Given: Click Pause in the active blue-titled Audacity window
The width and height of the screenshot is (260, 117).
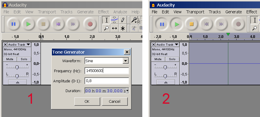Looking at the screenshot, I should click(x=162, y=24).
